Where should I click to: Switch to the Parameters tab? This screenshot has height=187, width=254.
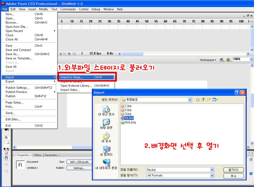[x=51, y=155]
